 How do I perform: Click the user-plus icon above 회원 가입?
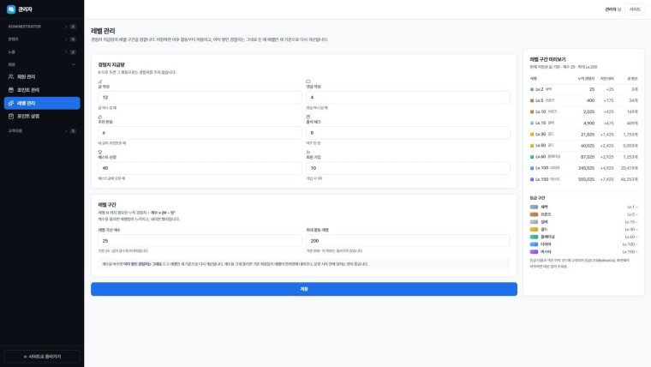[308, 152]
